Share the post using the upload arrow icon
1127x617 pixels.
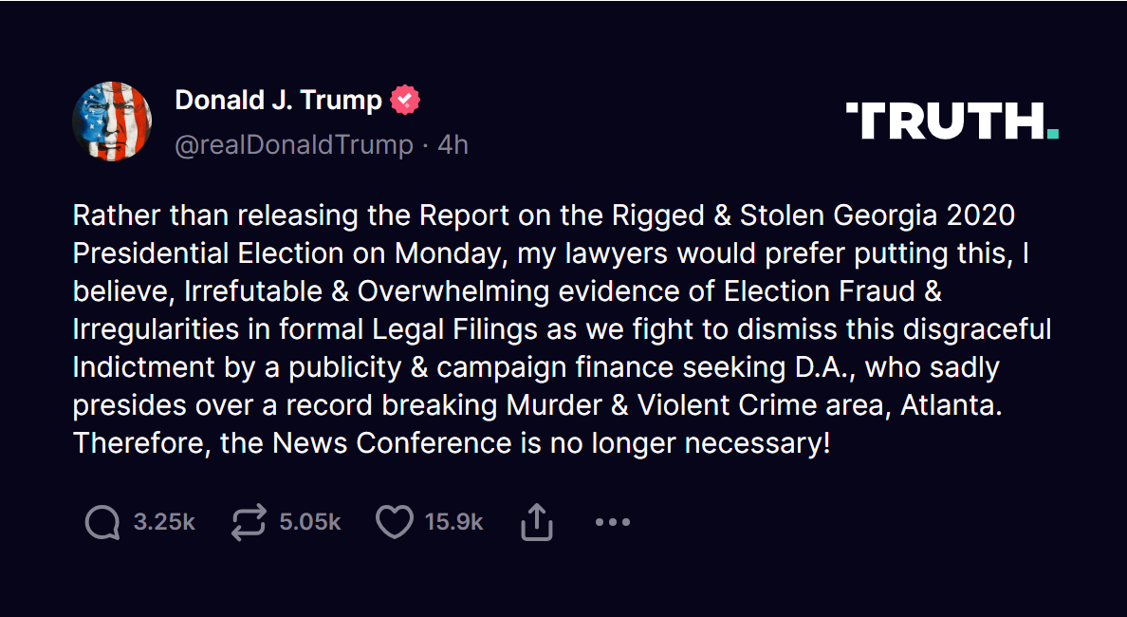(x=536, y=522)
